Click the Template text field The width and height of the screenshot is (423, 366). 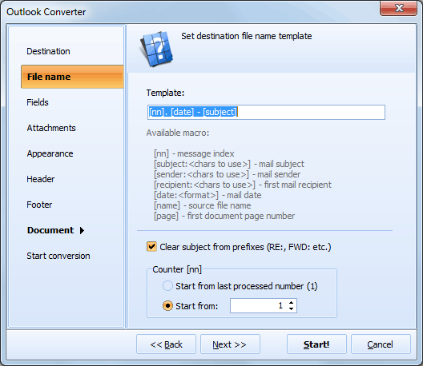(266, 112)
